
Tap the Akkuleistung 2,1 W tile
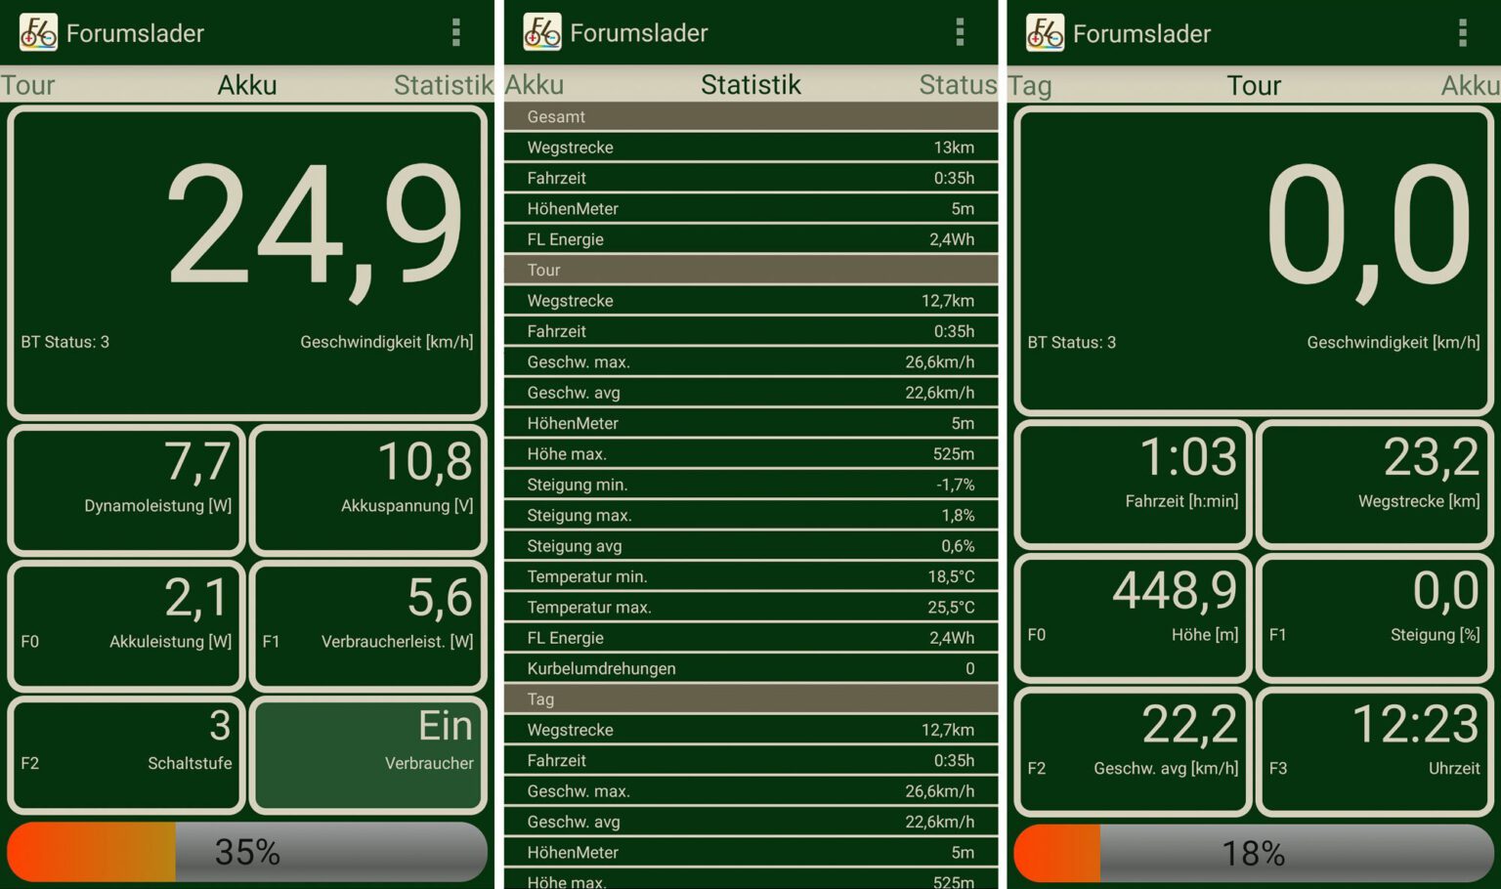point(126,625)
